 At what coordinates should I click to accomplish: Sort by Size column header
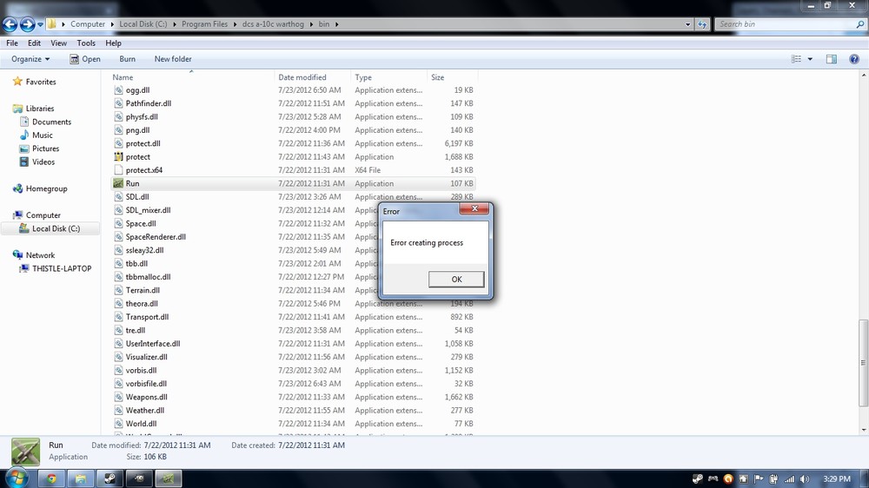tap(452, 77)
